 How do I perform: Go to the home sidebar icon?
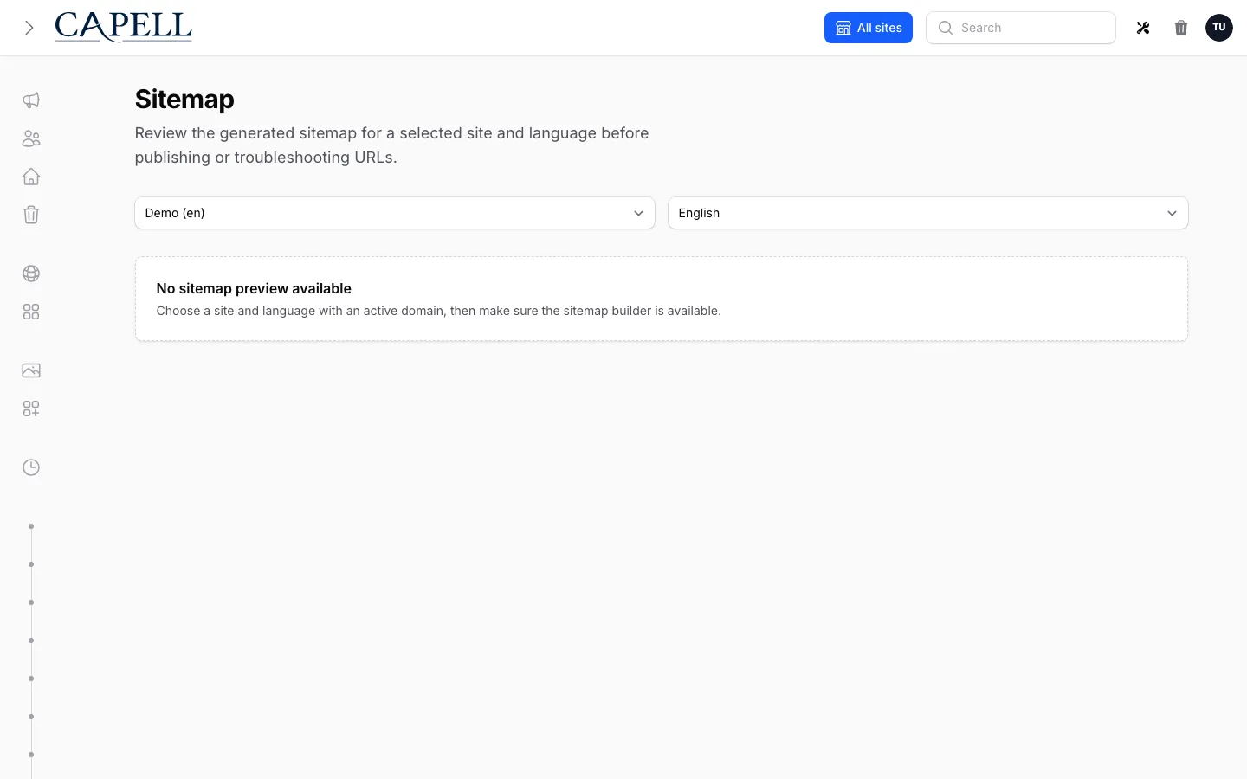pos(31,177)
